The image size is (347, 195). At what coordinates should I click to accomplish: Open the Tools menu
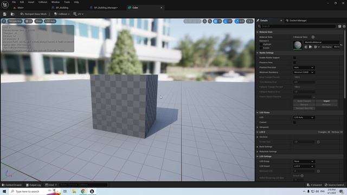pyautogui.click(x=67, y=2)
